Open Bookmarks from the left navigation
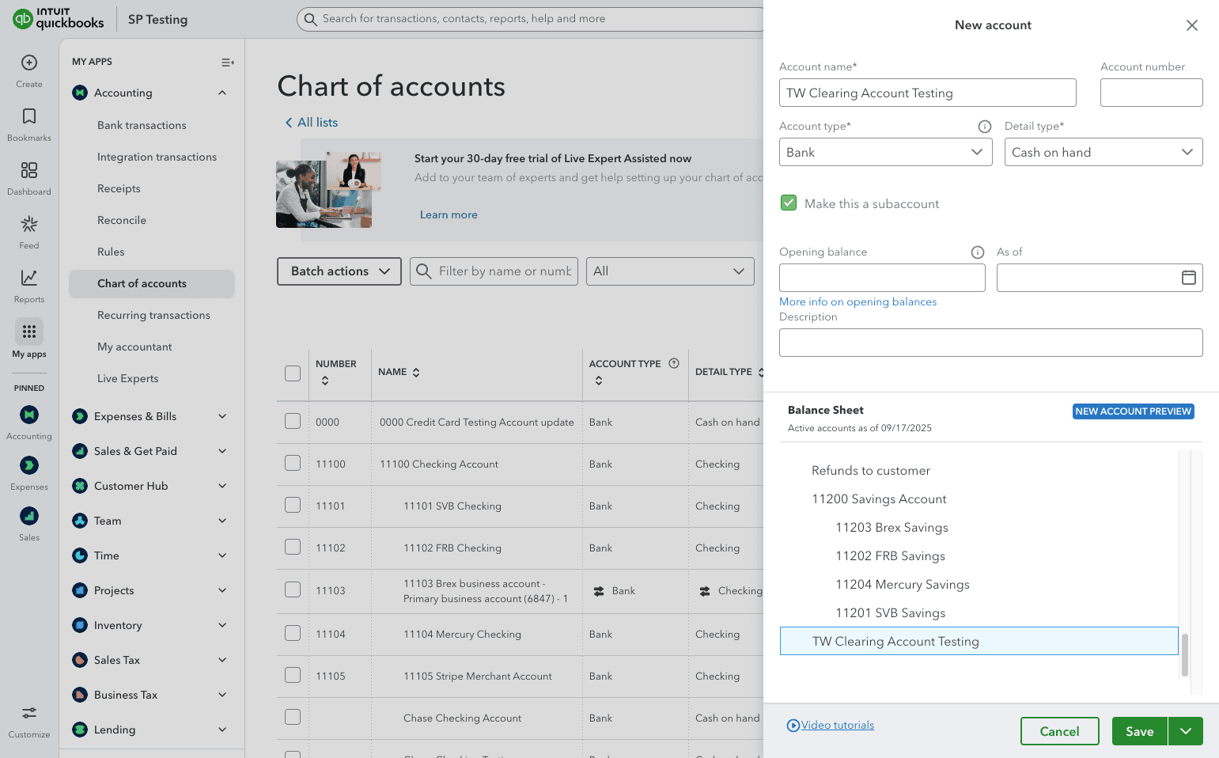This screenshot has height=758, width=1219. (28, 123)
